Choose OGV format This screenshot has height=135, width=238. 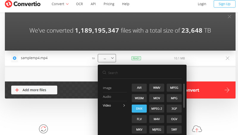(x=174, y=119)
